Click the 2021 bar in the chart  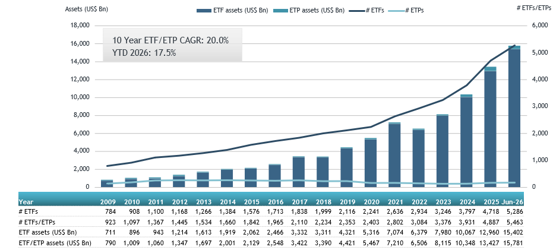pos(394,155)
